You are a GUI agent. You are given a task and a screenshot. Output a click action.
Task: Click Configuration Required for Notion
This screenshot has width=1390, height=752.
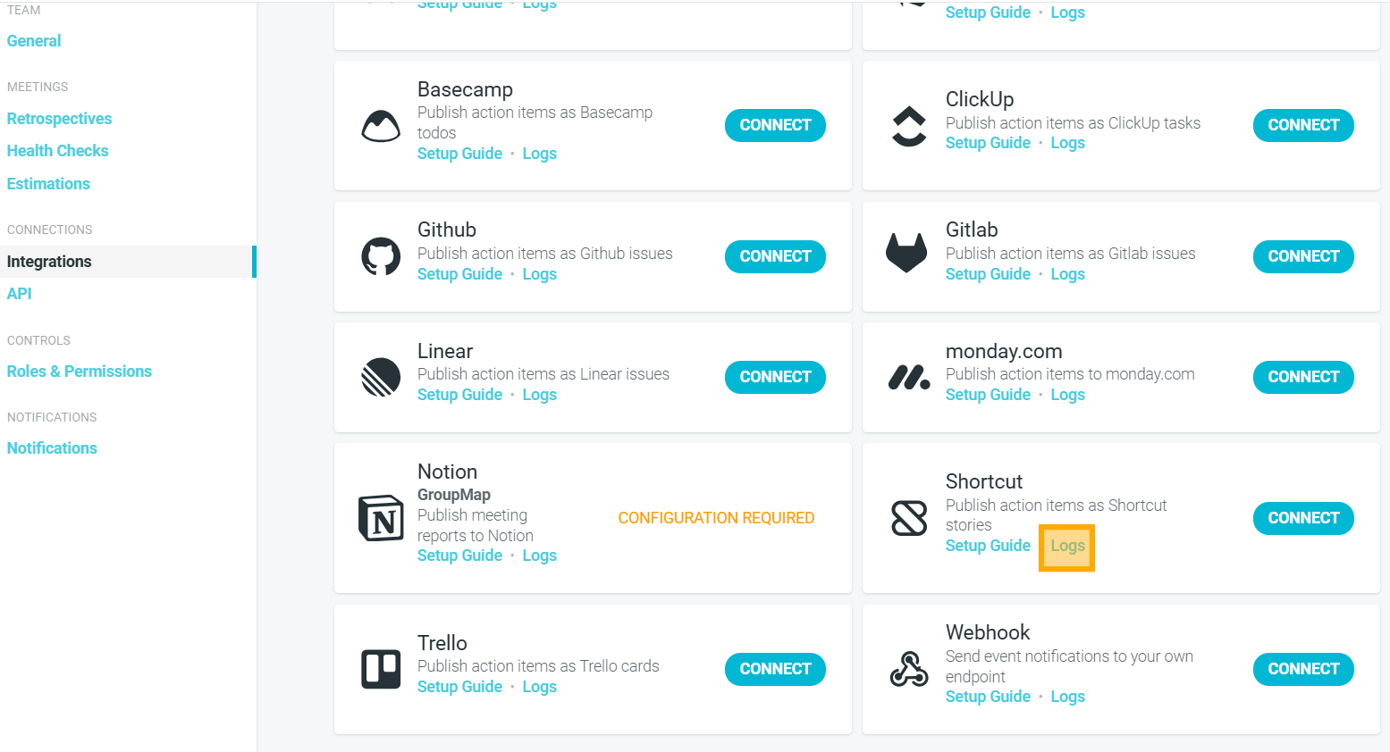[x=716, y=518]
